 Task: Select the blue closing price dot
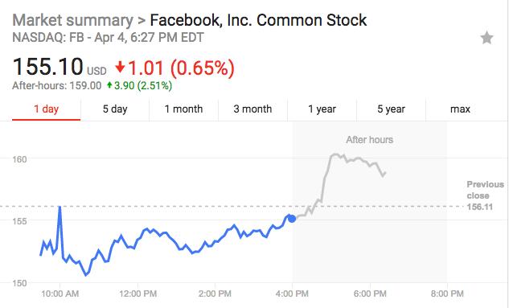pyautogui.click(x=292, y=219)
